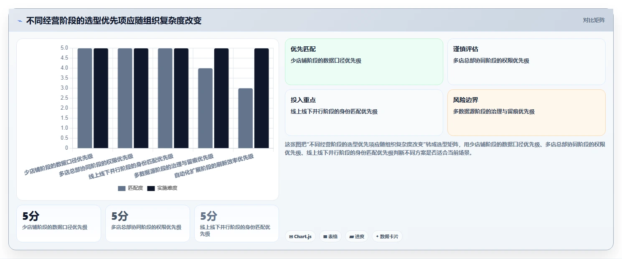
Task: Toggle the 匹配度 legend item
Action: tap(130, 188)
